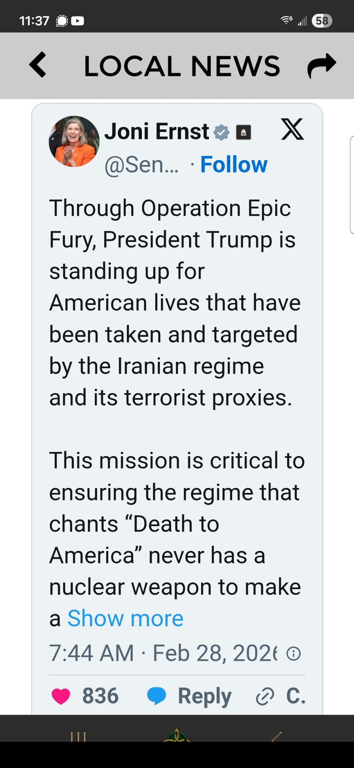Tap the government building badge icon
This screenshot has height=768, width=354.
(243, 132)
